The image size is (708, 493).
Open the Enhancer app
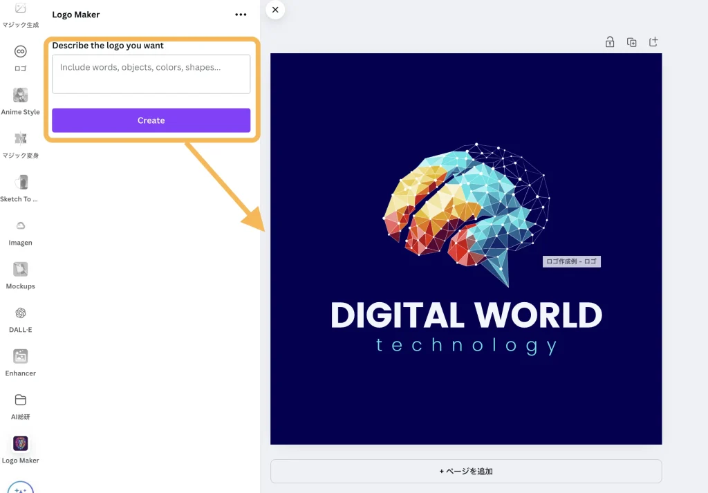point(21,357)
